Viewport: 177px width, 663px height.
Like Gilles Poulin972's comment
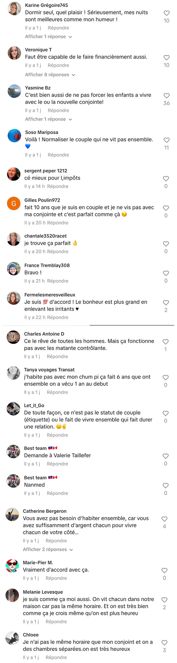pos(166,208)
